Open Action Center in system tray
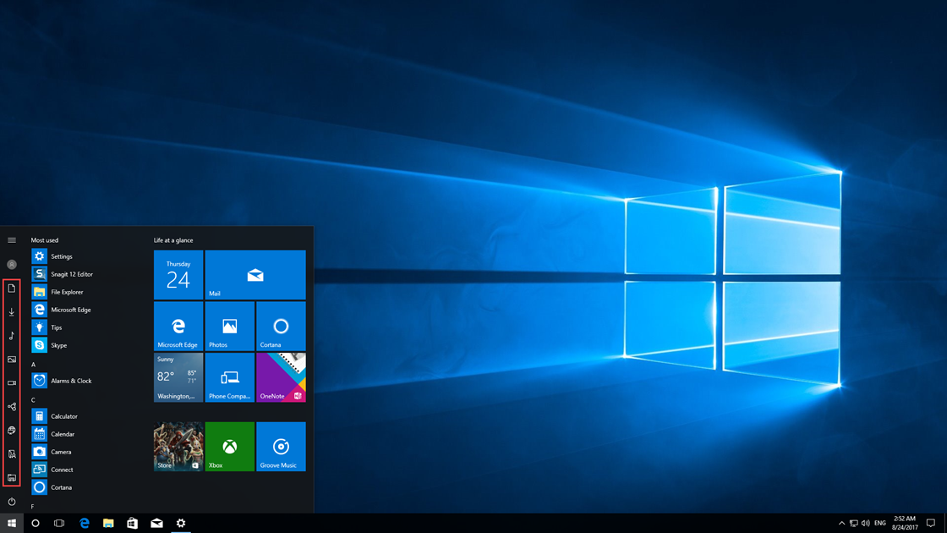Screen dimensions: 947x533 point(927,523)
